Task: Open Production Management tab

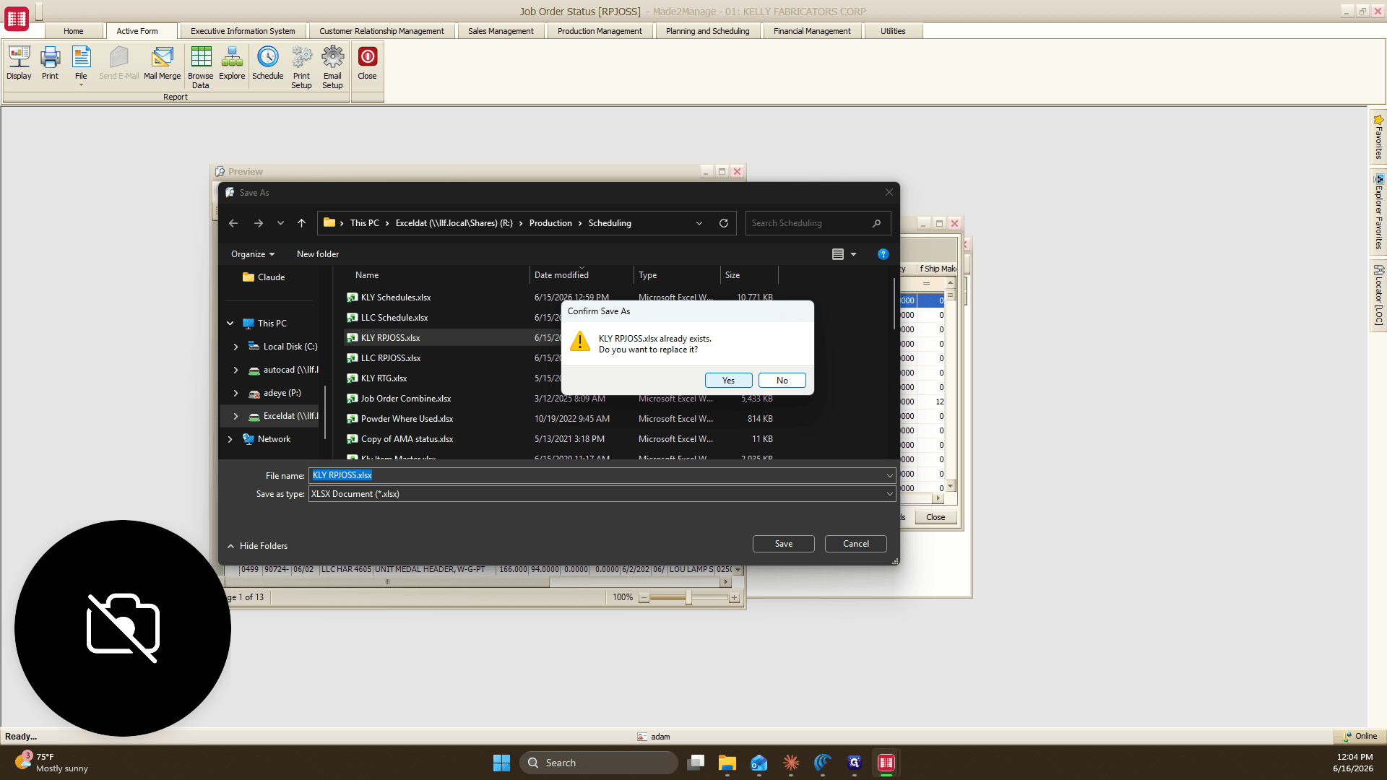Action: (600, 31)
